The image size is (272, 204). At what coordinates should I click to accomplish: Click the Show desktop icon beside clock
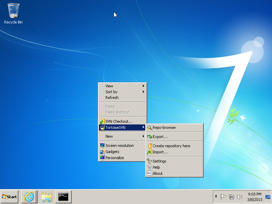[268, 197]
